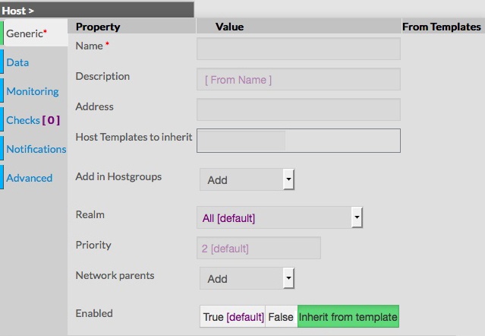
Task: Switch to the Data tab
Action: coord(17,62)
